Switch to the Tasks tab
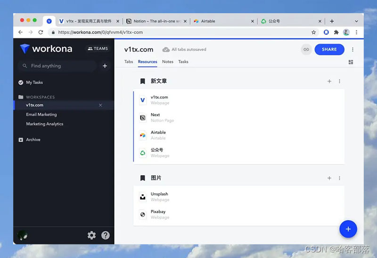Screen dimensions: 377x258 (x=183, y=62)
